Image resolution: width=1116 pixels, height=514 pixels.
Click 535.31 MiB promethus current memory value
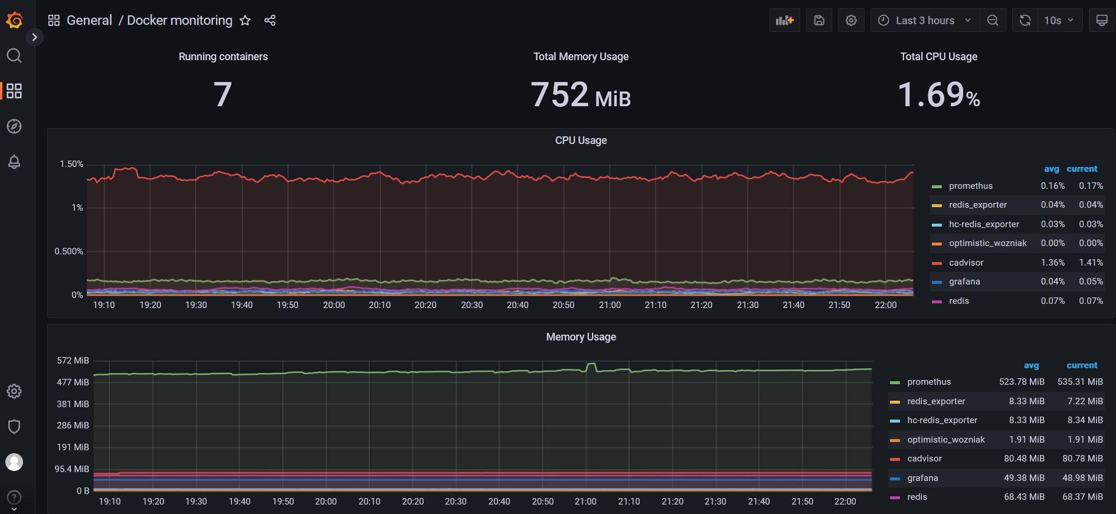pyautogui.click(x=1080, y=382)
